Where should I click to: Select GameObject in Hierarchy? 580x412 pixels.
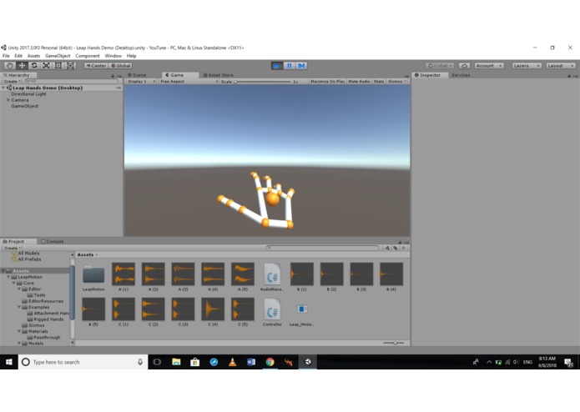pos(25,106)
